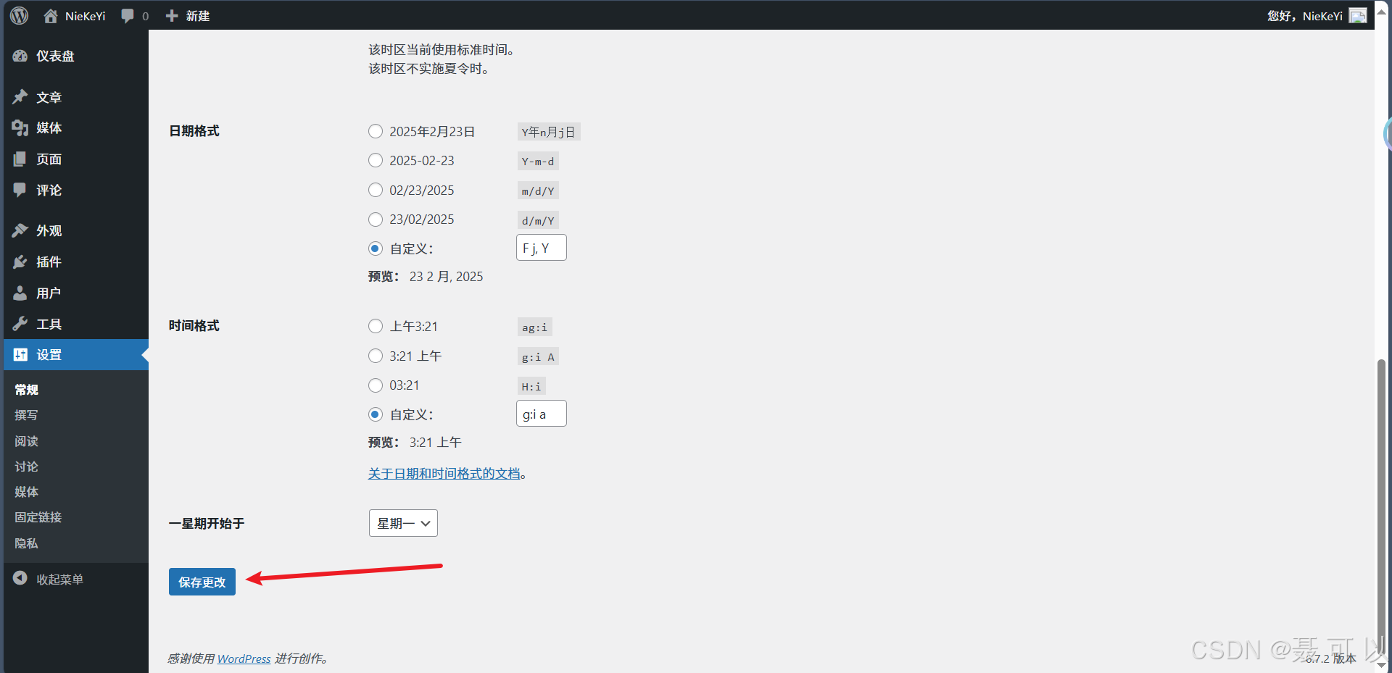Image resolution: width=1392 pixels, height=673 pixels.
Task: Open the comments bubble icon in admin bar
Action: pyautogui.click(x=128, y=16)
